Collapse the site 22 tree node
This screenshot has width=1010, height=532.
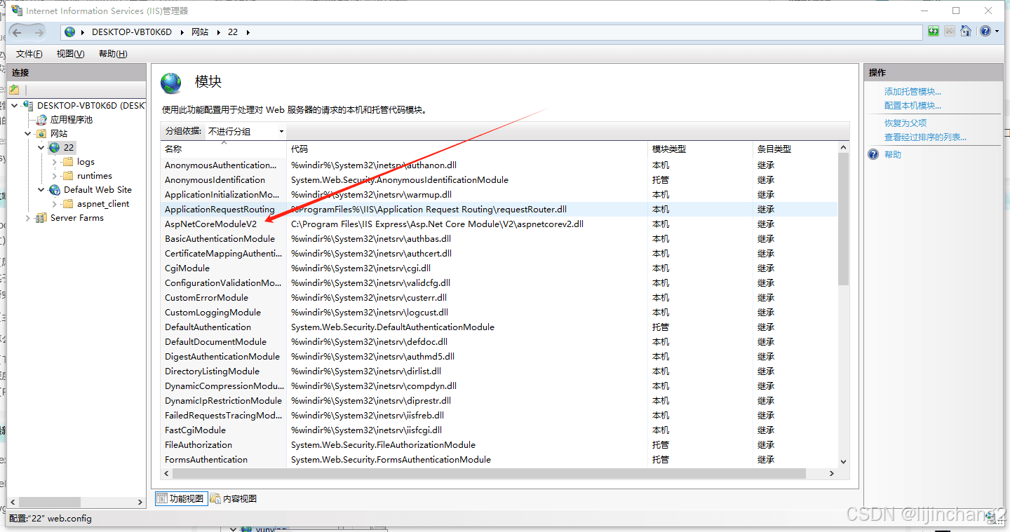[x=41, y=148]
